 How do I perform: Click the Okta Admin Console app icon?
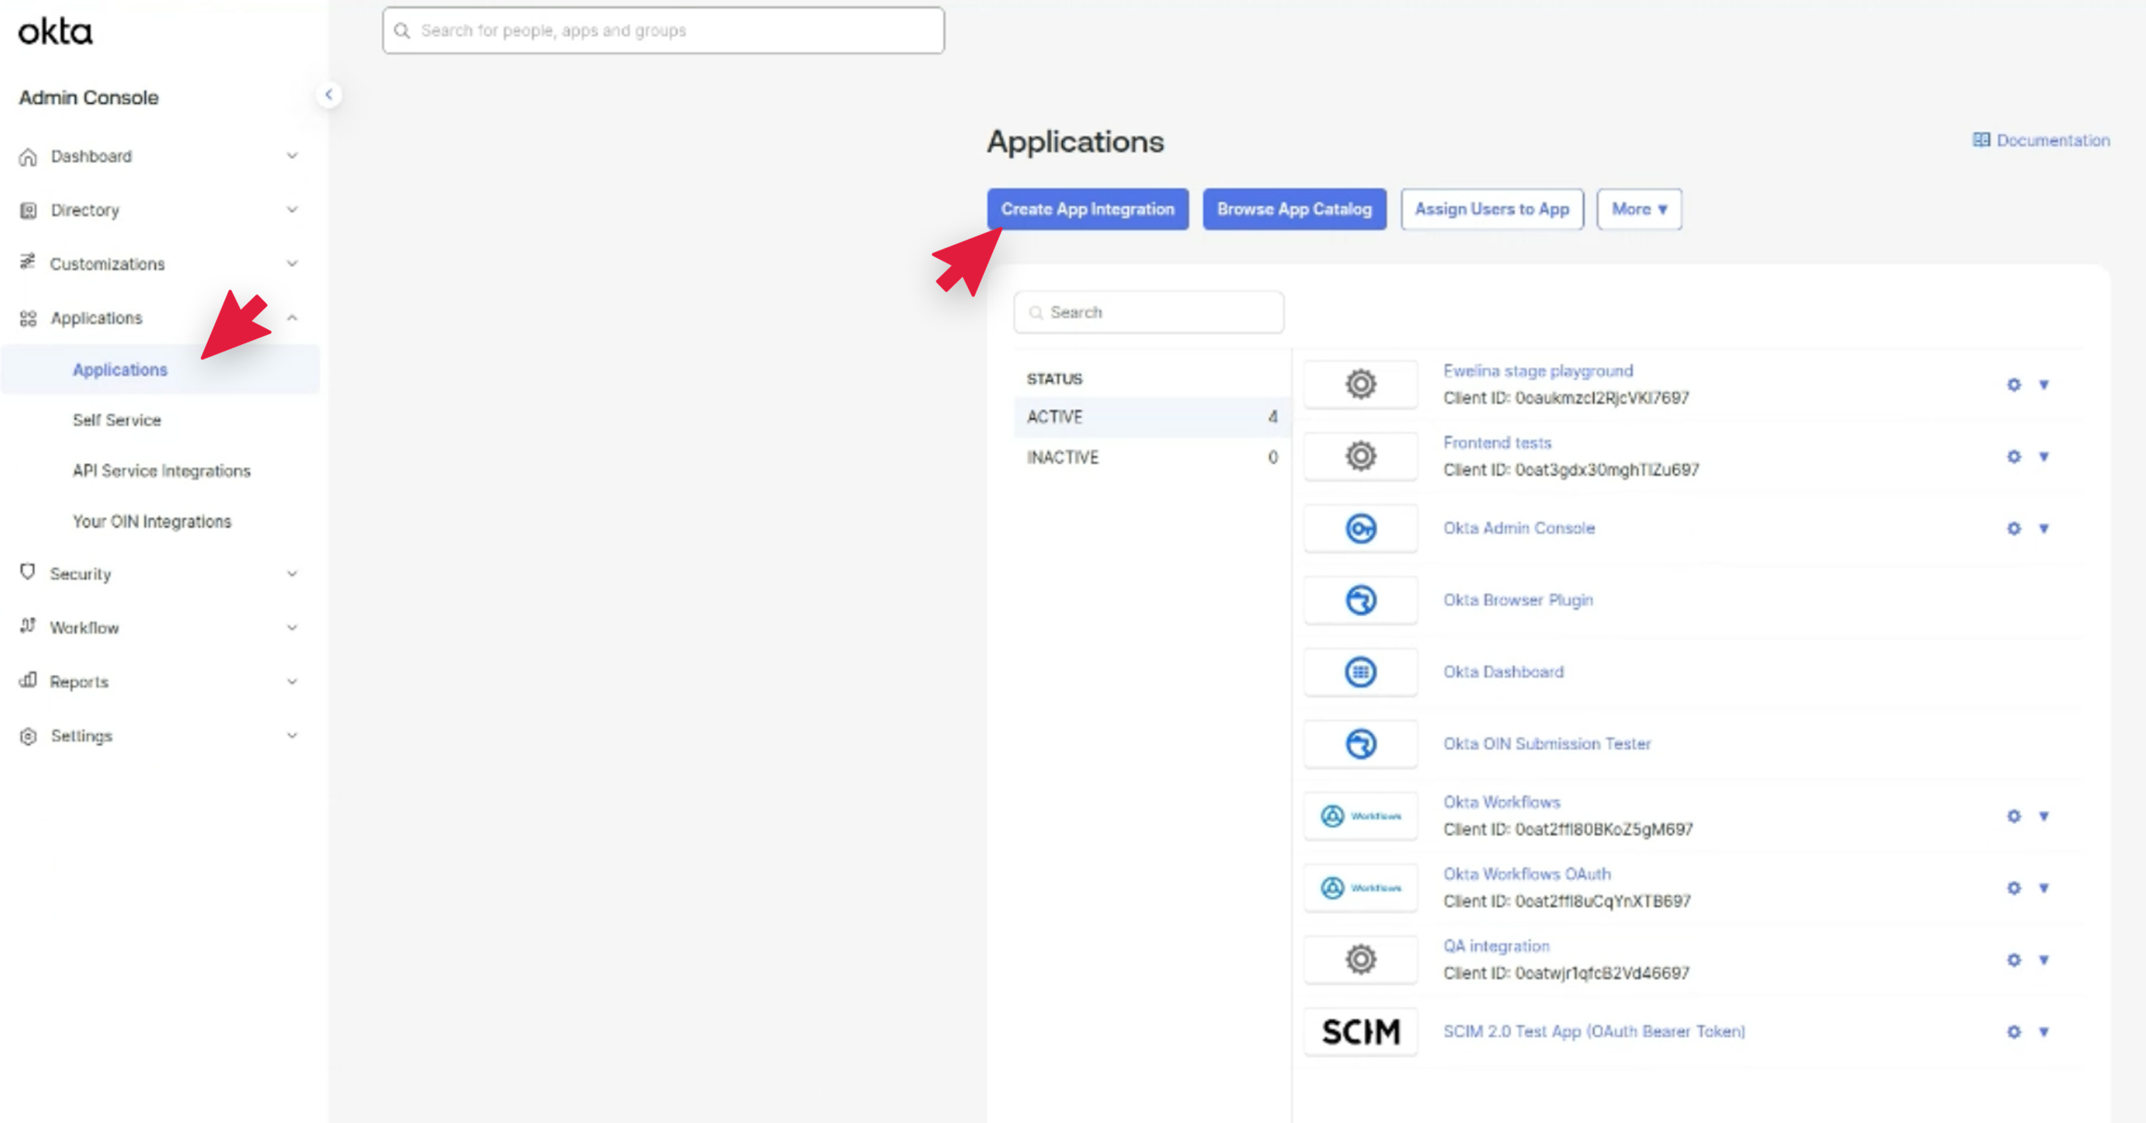coord(1360,528)
